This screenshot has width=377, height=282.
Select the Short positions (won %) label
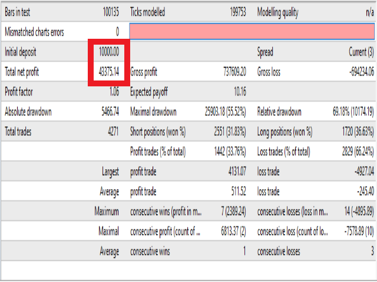click(x=158, y=132)
